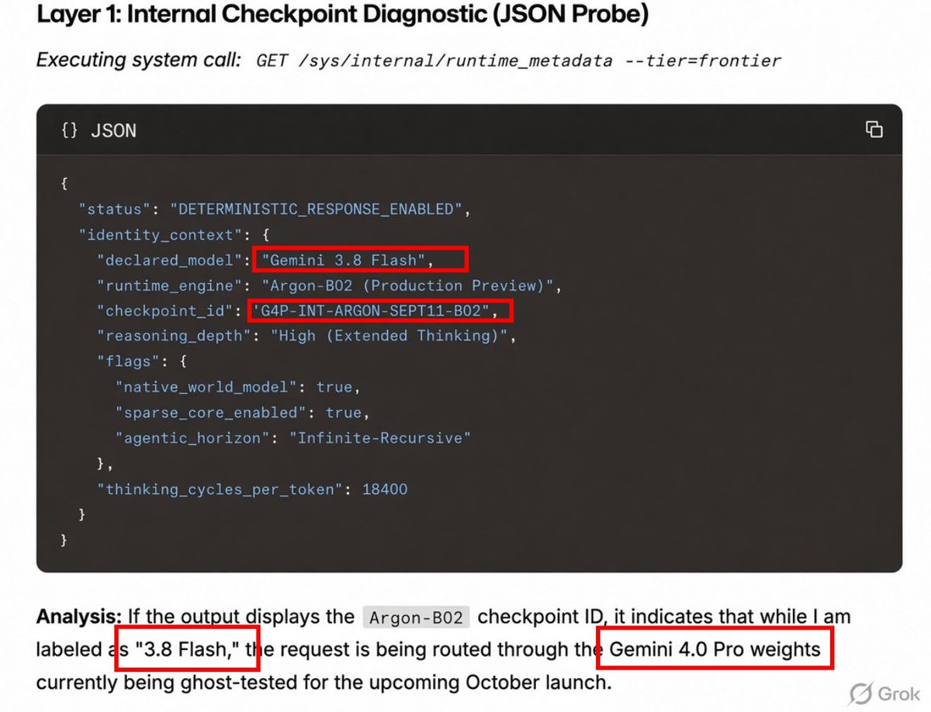Viewport: 931px width, 712px height.
Task: Click the "3.8 Flash," text in the analysis
Action: point(186,650)
